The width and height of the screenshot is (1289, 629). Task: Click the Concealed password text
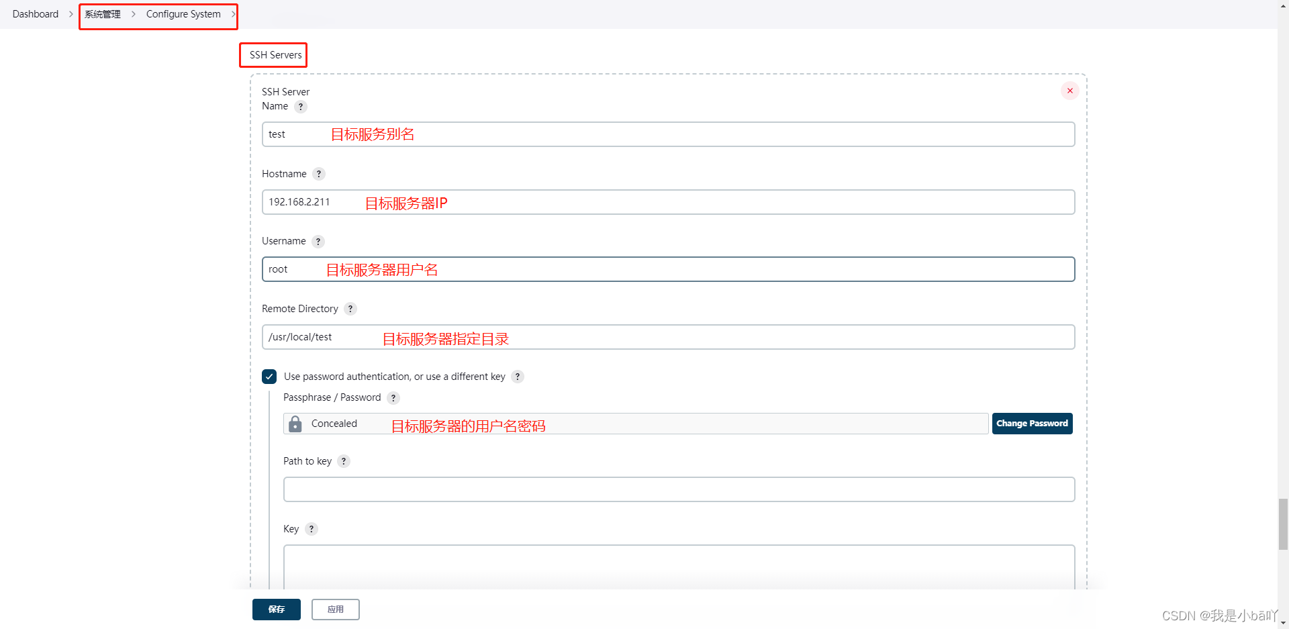click(334, 424)
